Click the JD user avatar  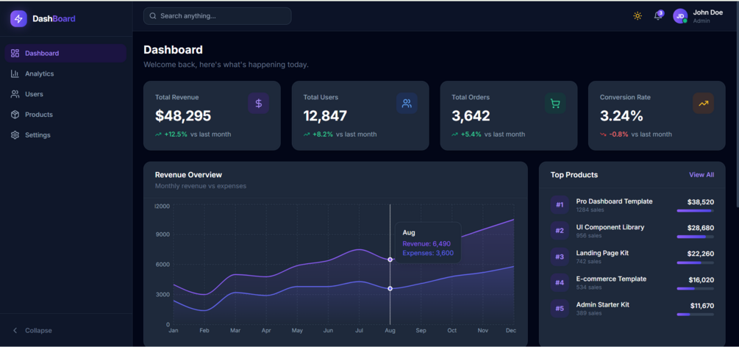click(x=680, y=16)
